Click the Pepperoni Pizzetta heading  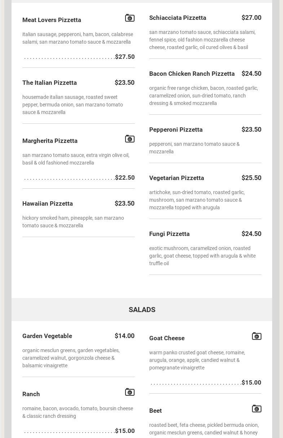click(x=176, y=130)
